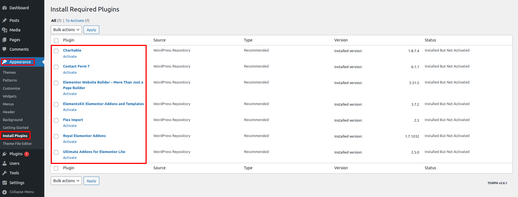Click the Dashboard gauge icon
Screen dimensions: 518x197
tap(4, 8)
